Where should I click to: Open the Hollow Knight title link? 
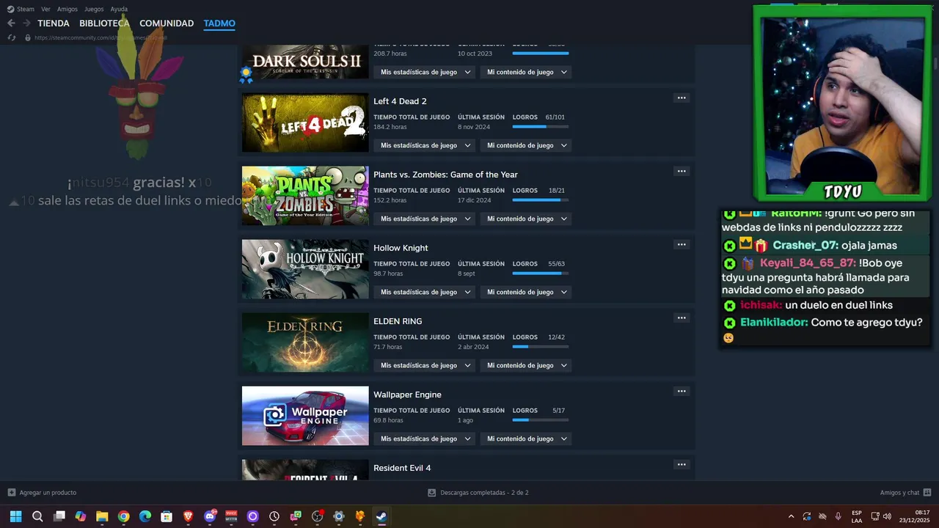[x=401, y=248]
